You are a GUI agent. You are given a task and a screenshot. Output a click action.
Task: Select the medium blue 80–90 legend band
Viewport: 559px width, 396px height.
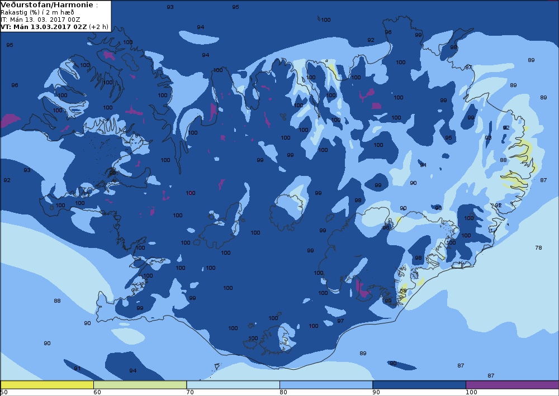point(326,385)
